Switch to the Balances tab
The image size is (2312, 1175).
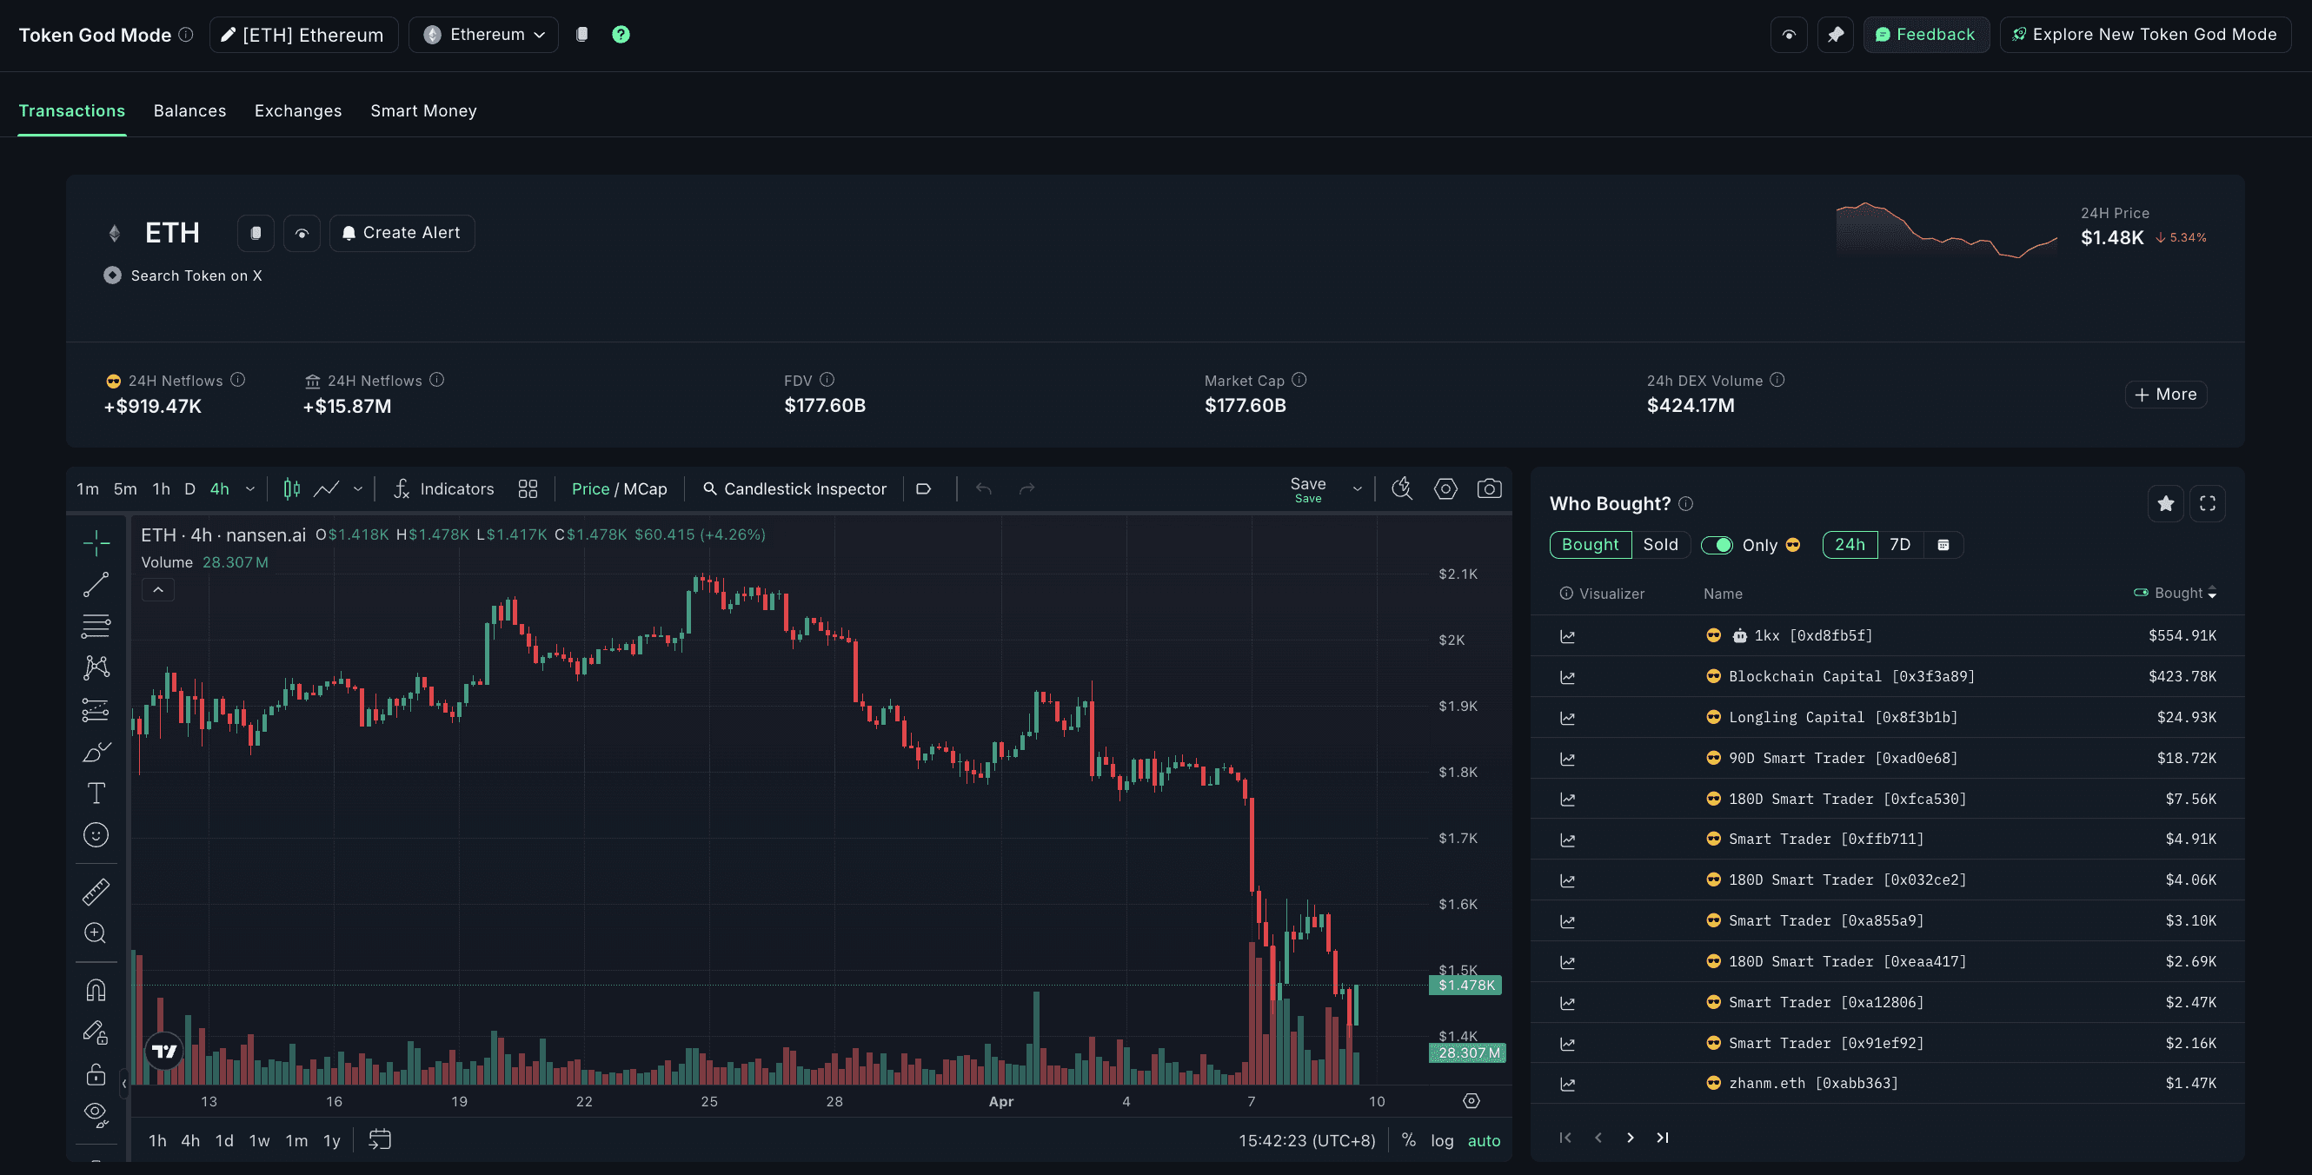point(189,110)
